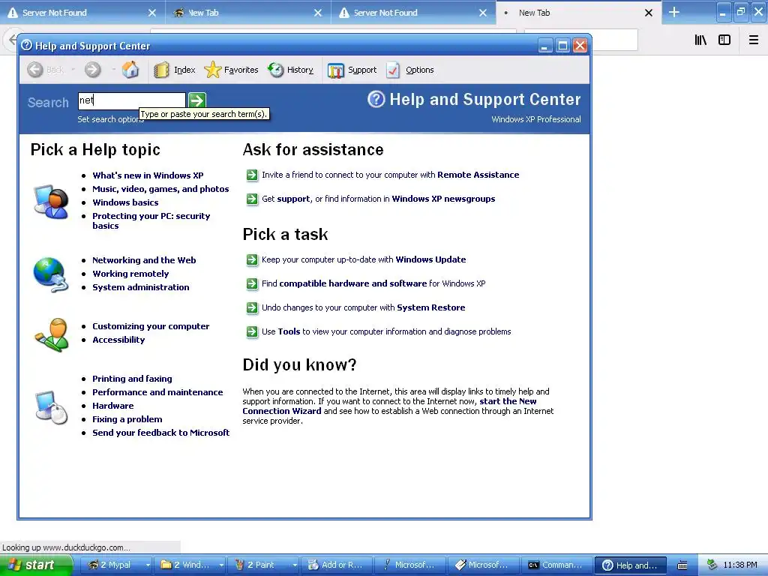
Task: Expand the 2 Wind... taskbar group arrow
Action: (x=221, y=565)
